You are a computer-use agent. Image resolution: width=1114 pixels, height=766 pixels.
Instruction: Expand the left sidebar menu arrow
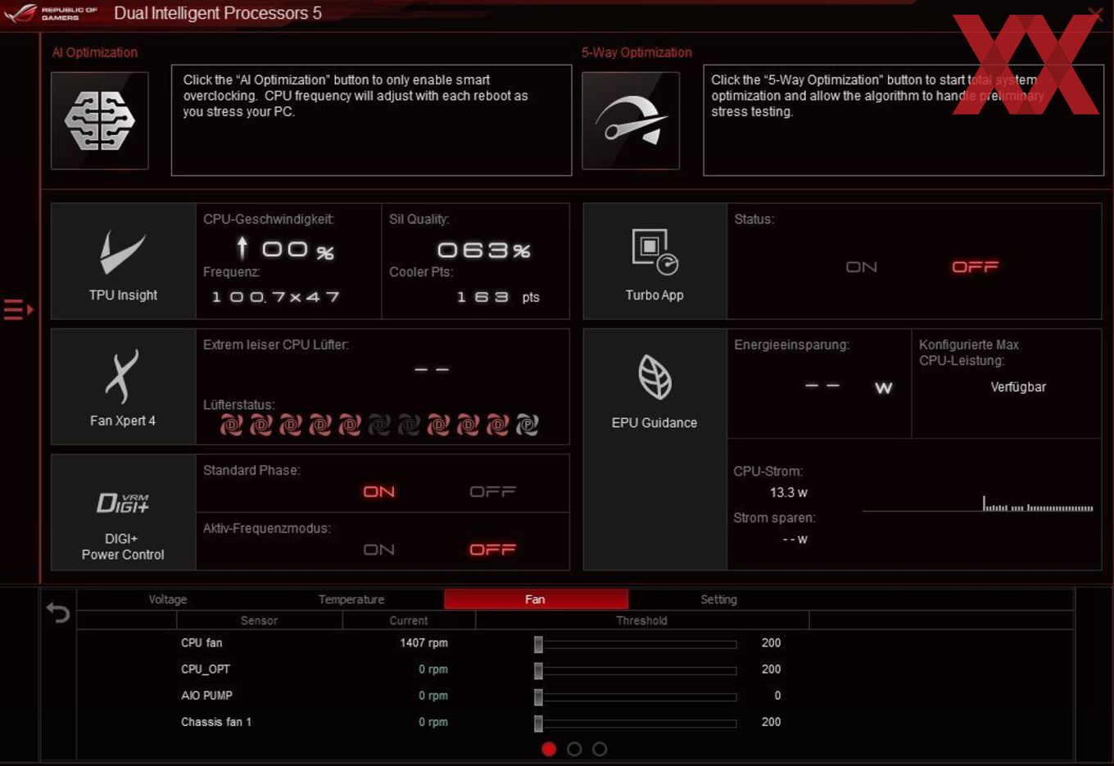[18, 309]
